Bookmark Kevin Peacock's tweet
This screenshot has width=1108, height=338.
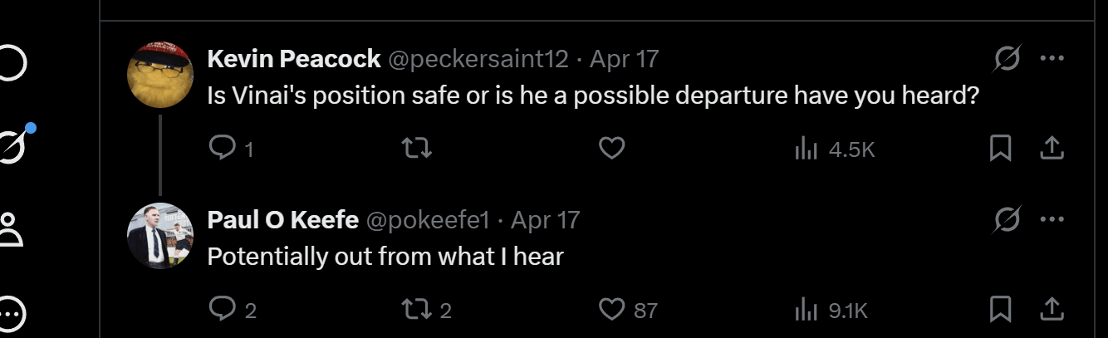[x=1001, y=149]
